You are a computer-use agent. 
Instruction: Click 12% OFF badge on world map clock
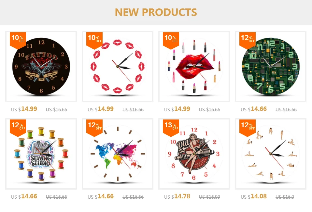pyautogui.click(x=94, y=128)
